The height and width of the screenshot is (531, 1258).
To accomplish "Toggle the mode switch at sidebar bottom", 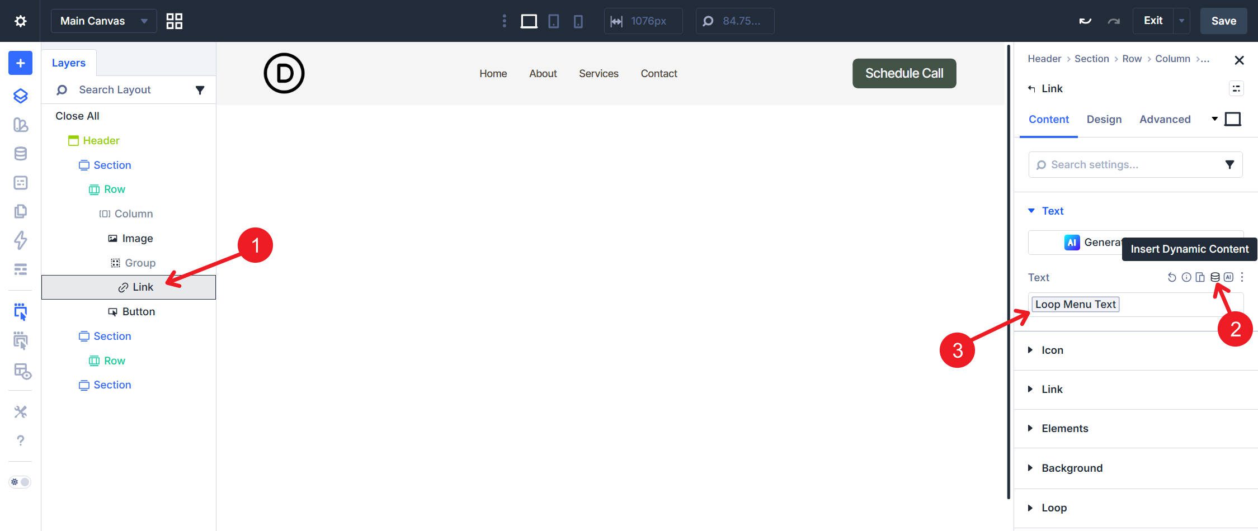I will (19, 482).
